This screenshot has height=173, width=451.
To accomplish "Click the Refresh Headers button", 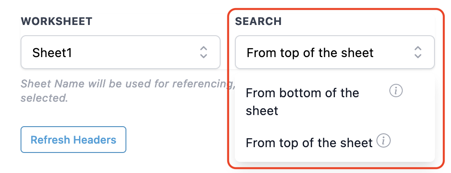I will click(73, 140).
